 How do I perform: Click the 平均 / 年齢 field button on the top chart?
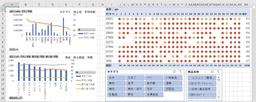[27, 11]
